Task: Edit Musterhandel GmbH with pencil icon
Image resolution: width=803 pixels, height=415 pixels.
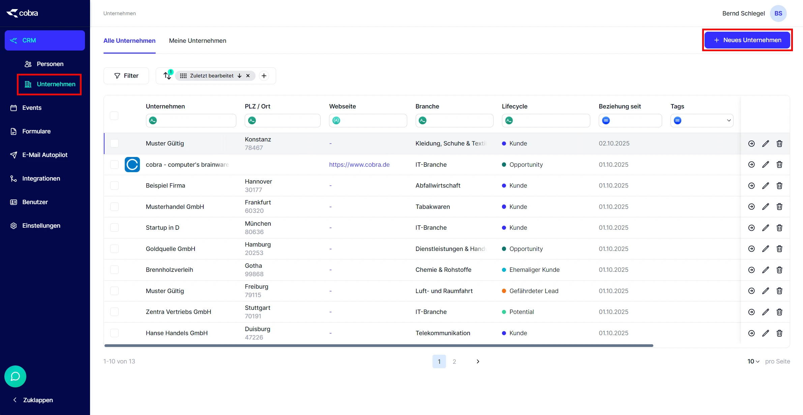Action: (766, 206)
